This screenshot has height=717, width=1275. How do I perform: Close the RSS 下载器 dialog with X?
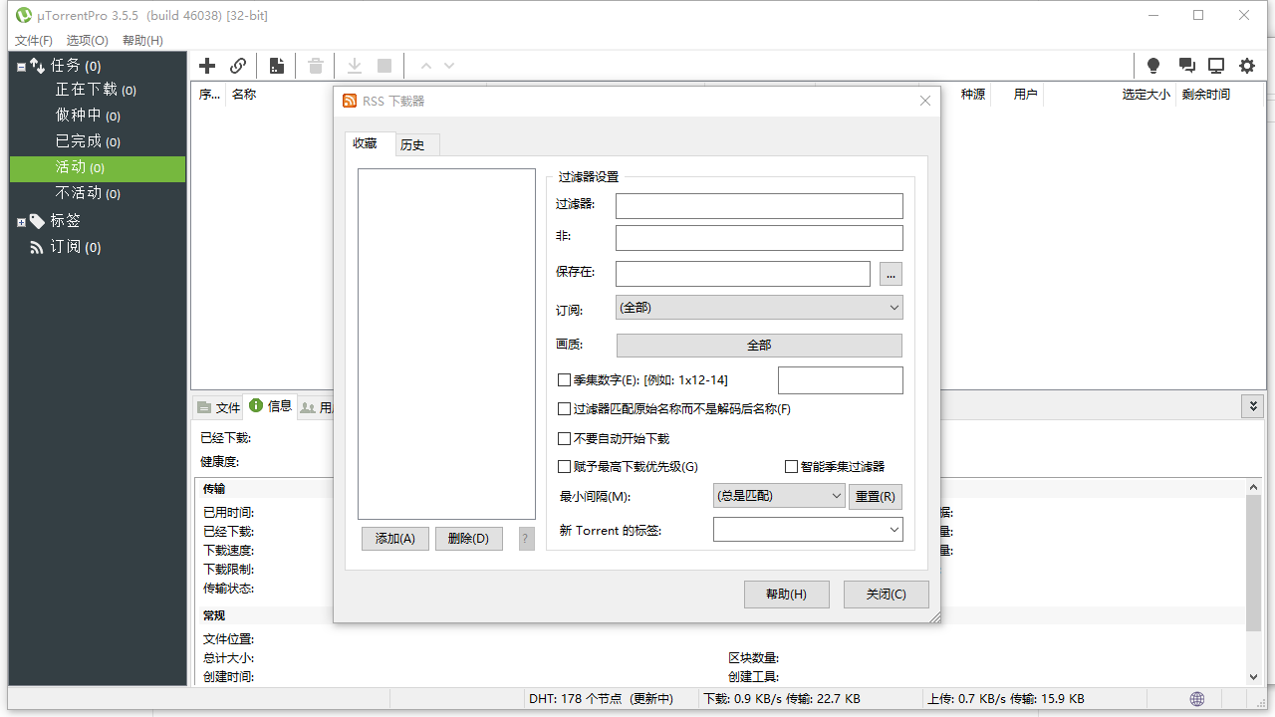[925, 101]
